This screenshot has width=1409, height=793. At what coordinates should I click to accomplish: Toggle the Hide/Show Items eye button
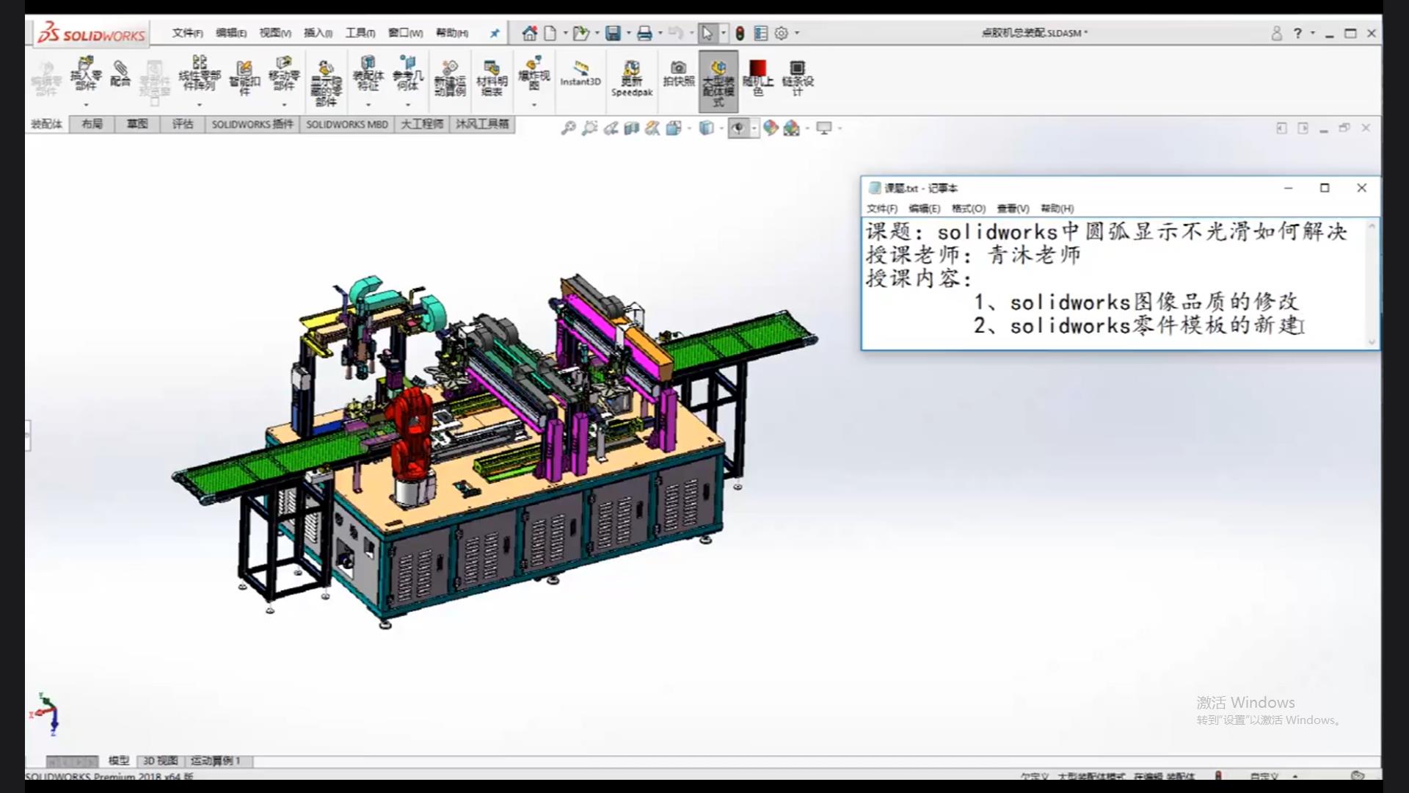coord(738,128)
